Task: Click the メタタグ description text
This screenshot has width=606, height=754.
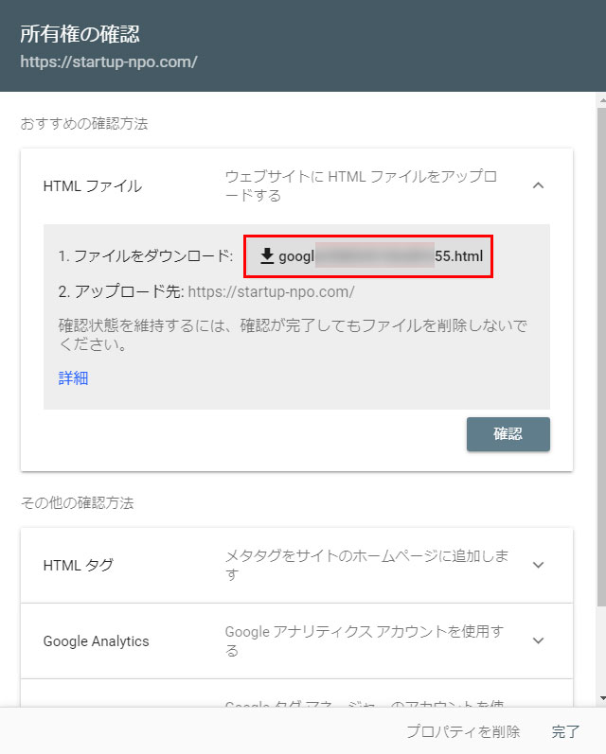Action: click(365, 565)
